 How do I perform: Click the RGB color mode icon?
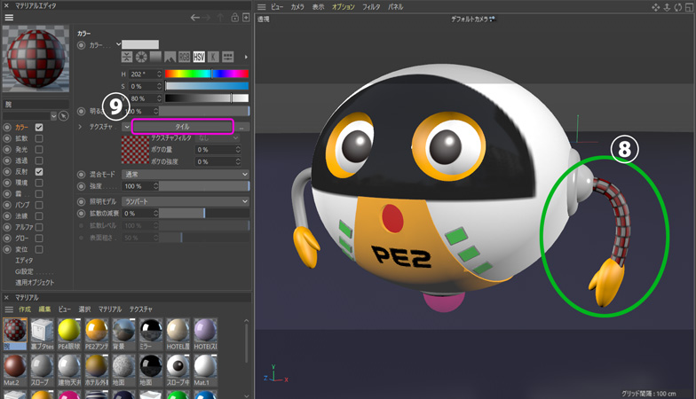click(x=185, y=57)
